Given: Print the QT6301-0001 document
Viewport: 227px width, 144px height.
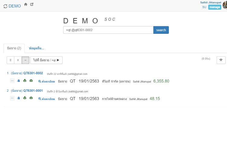Looking at the screenshot, I should pos(25,98).
